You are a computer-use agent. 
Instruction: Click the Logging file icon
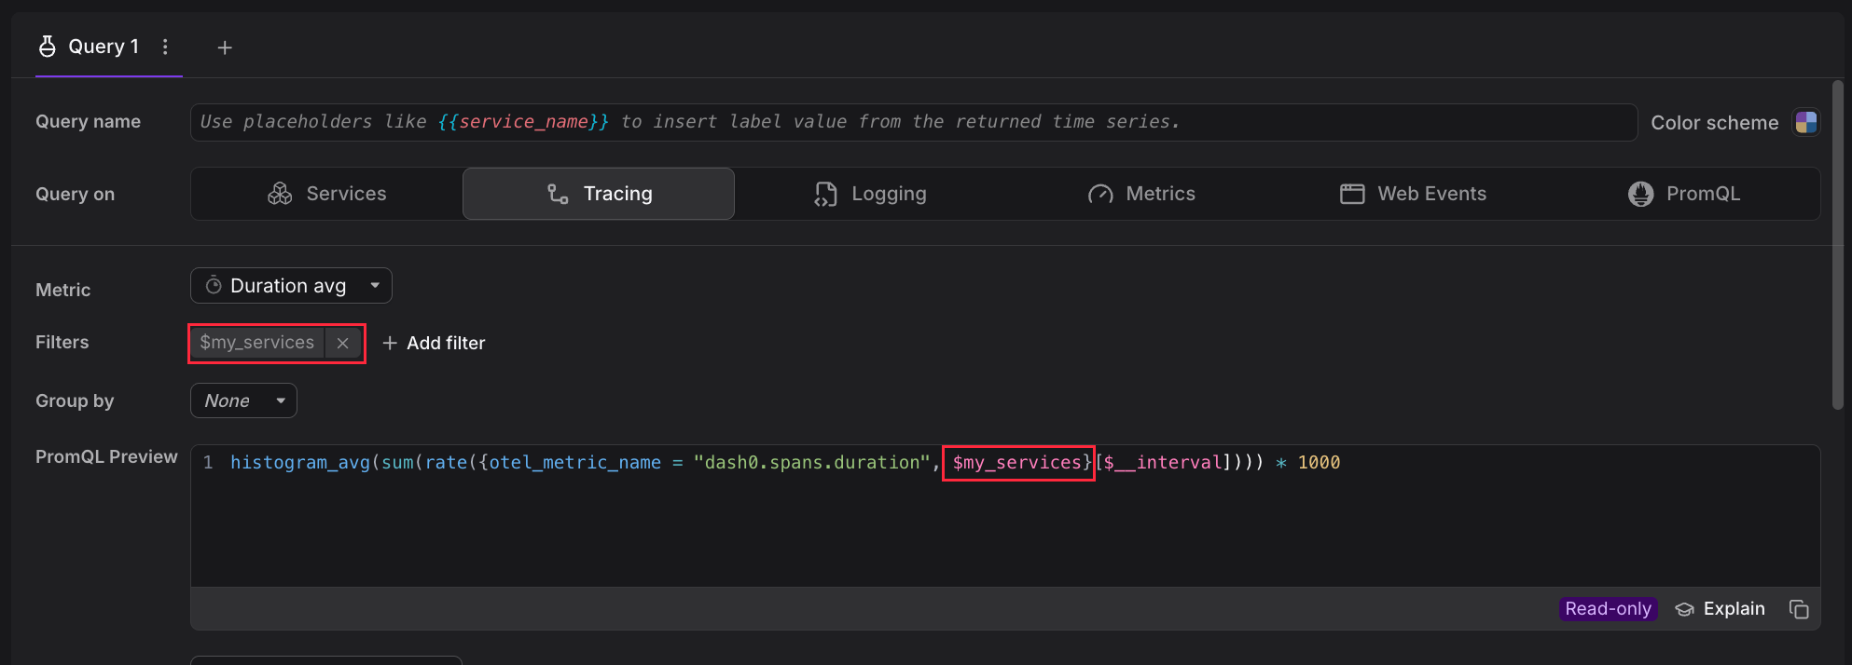(x=825, y=194)
